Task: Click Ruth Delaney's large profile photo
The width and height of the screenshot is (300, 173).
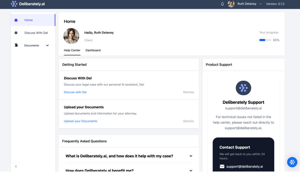Action: click(71, 36)
